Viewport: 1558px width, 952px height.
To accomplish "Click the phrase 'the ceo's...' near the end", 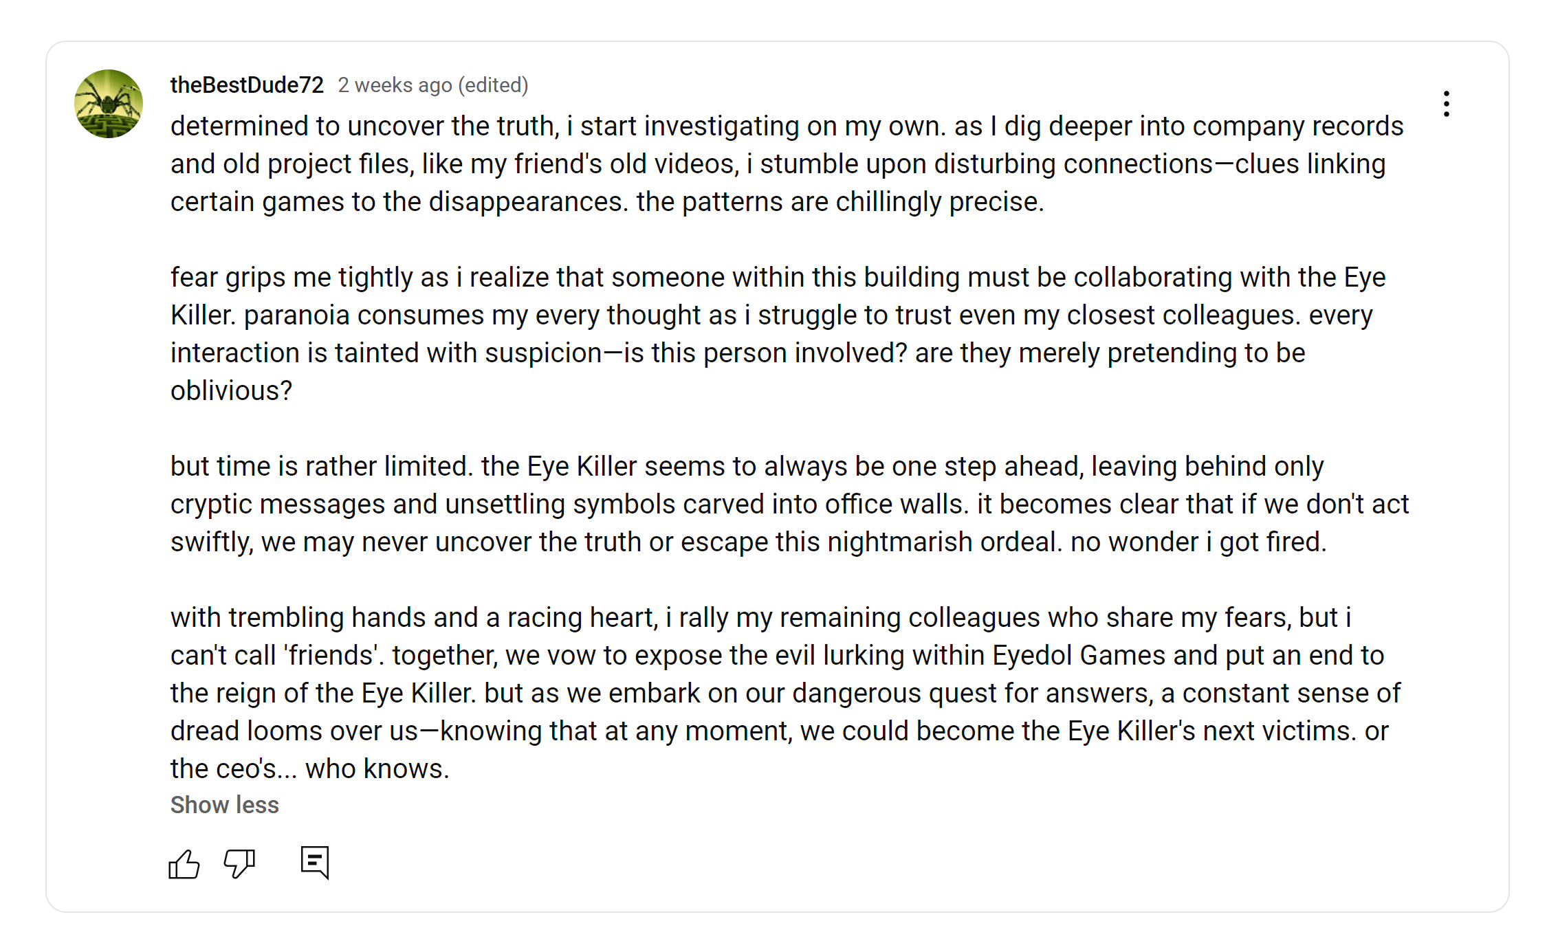I will (x=234, y=769).
